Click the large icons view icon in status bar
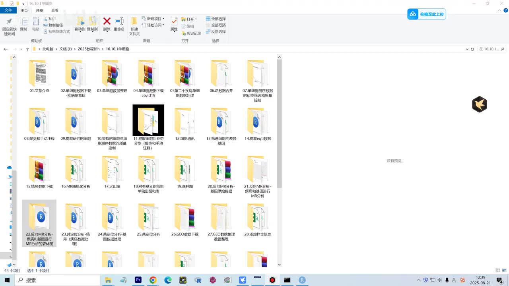The image size is (509, 286). tap(504, 271)
